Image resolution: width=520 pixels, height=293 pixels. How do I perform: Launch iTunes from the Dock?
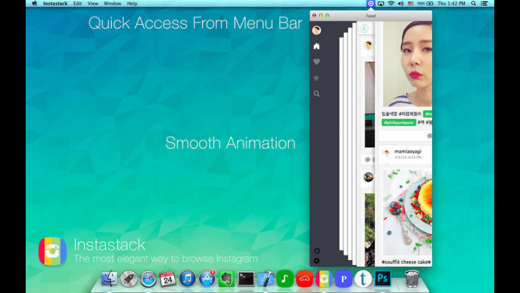click(x=187, y=279)
